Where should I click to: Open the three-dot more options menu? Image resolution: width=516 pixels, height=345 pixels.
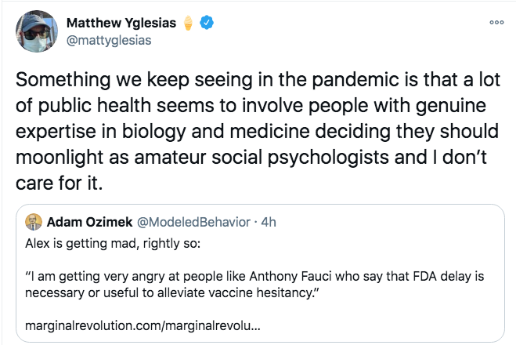(x=496, y=23)
